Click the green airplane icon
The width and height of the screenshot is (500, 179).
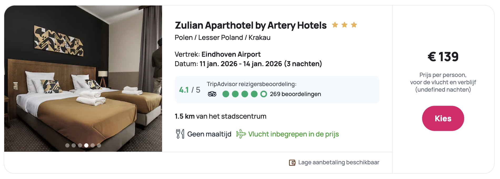point(241,134)
